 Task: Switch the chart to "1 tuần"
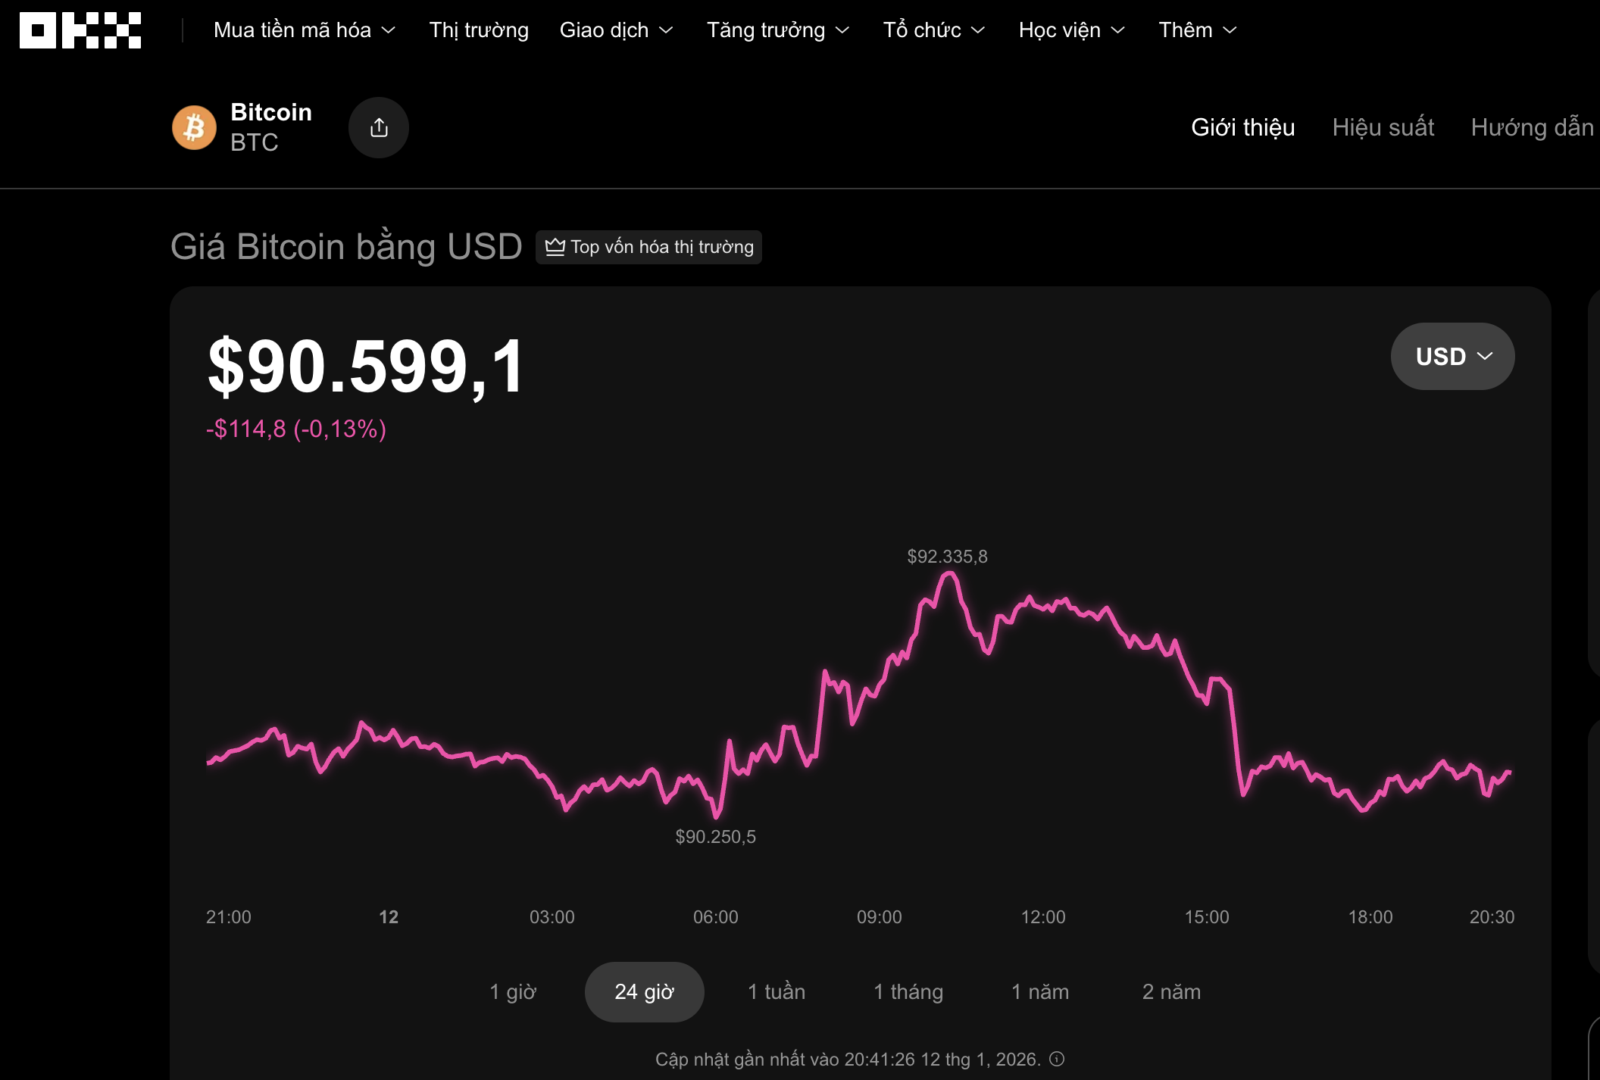click(x=776, y=991)
